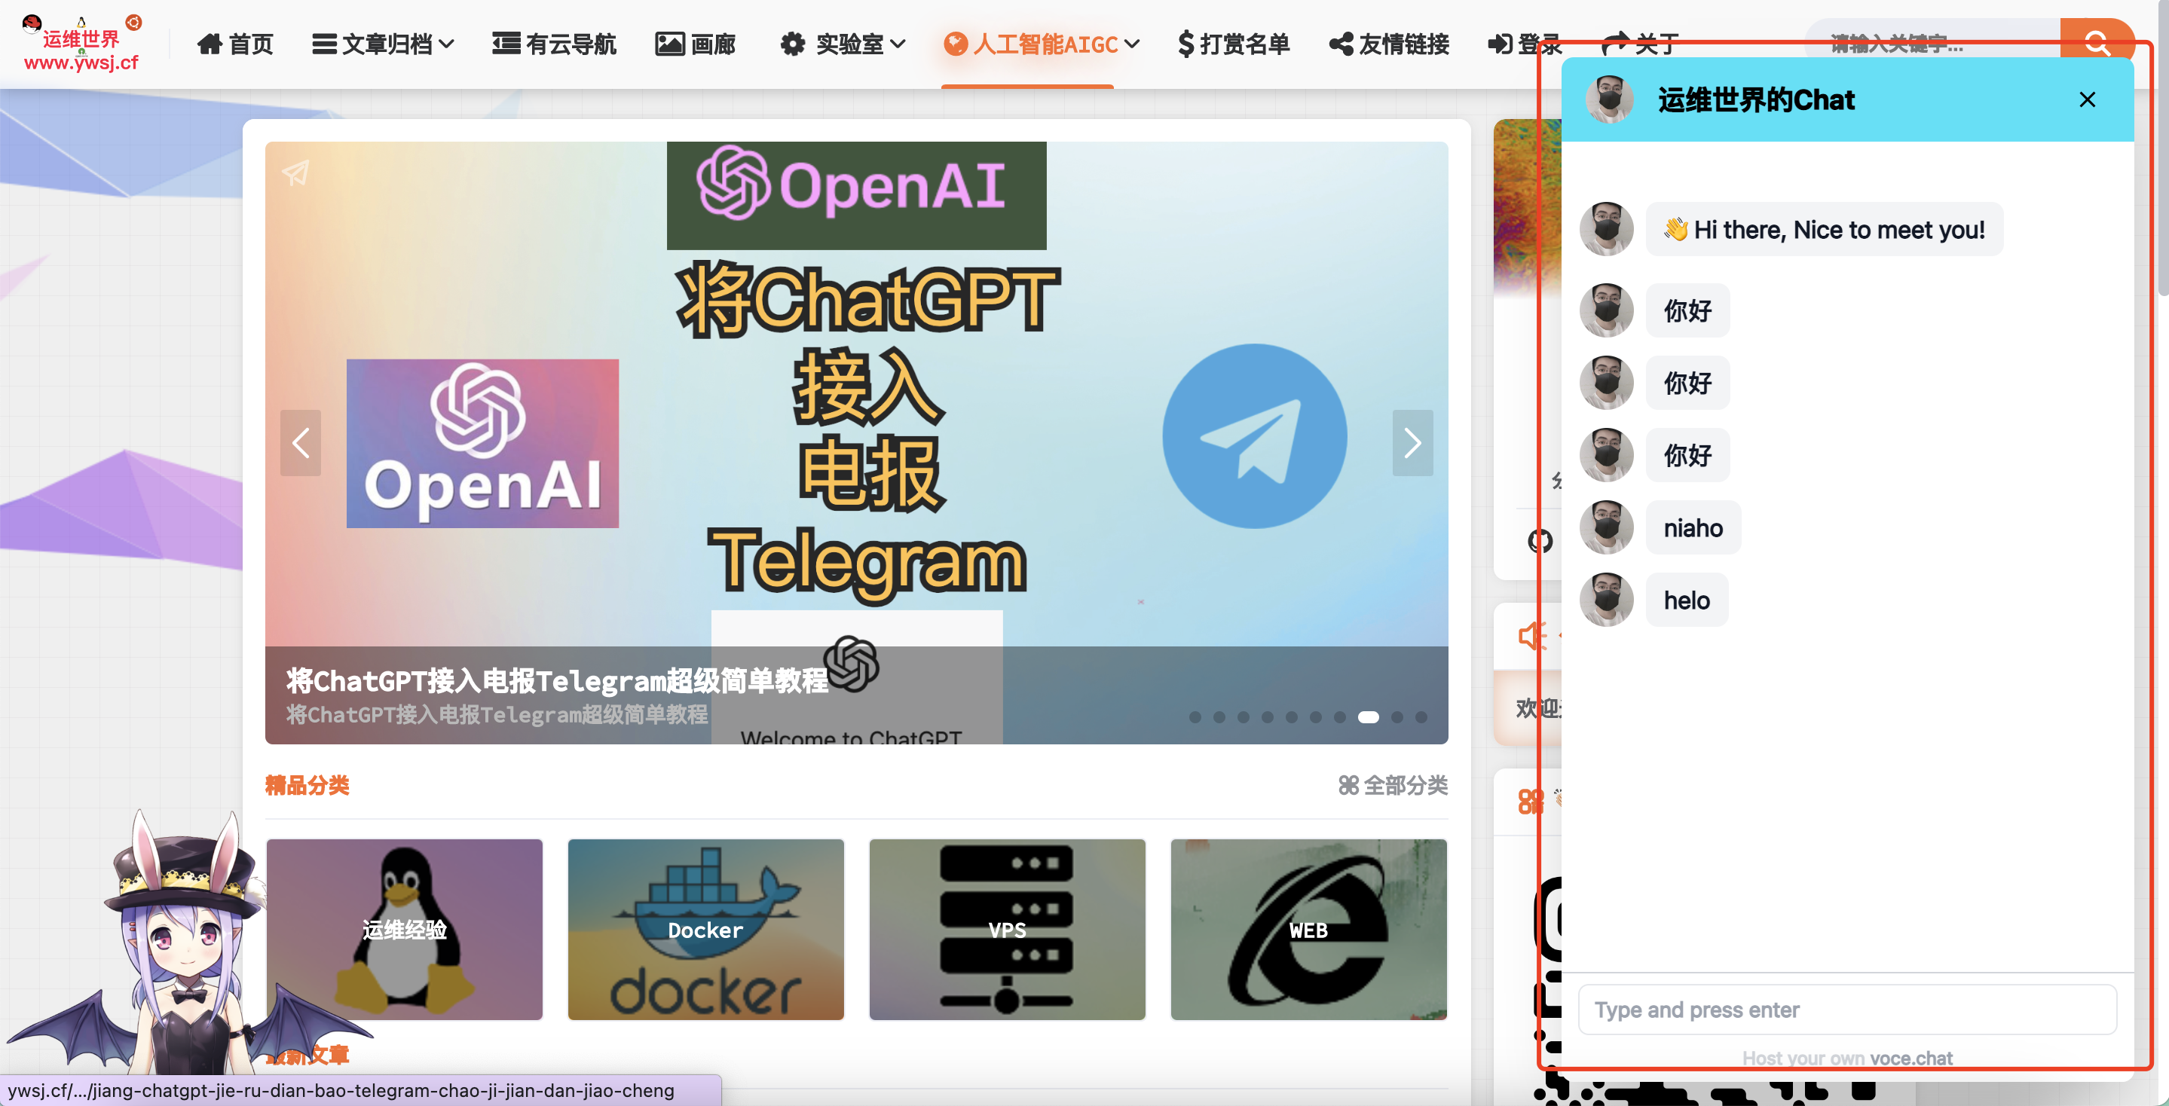The image size is (2169, 1106).
Task: Open the 首页 home menu item
Action: coord(235,44)
